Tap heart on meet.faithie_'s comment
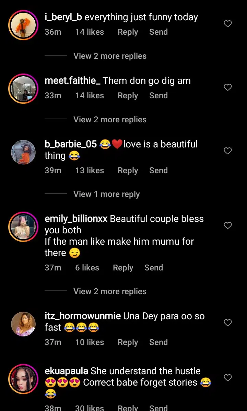This screenshot has height=411, width=247. [x=228, y=87]
